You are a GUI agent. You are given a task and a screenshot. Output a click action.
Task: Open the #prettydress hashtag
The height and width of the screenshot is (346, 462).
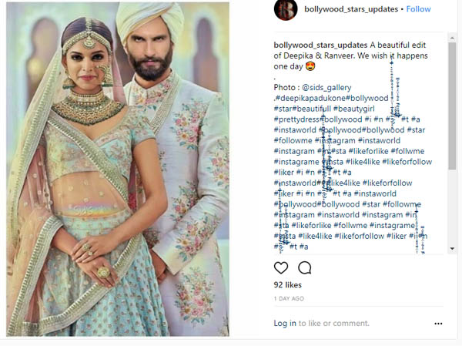coord(297,119)
